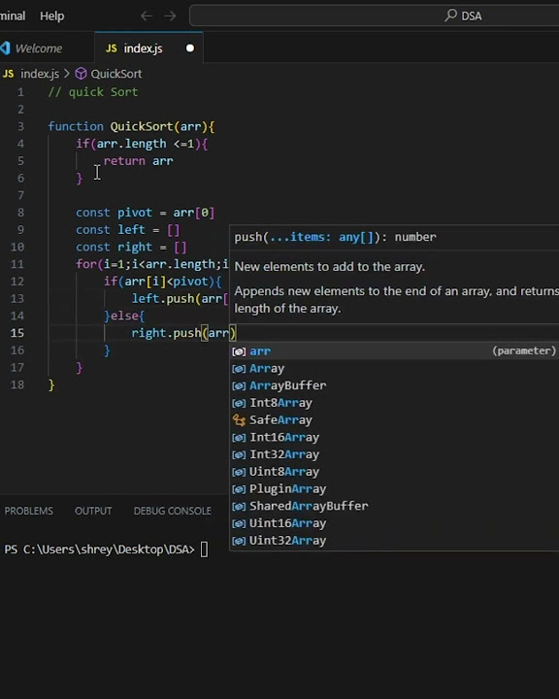Open the DEBUG CONSOLE panel tab

(173, 511)
